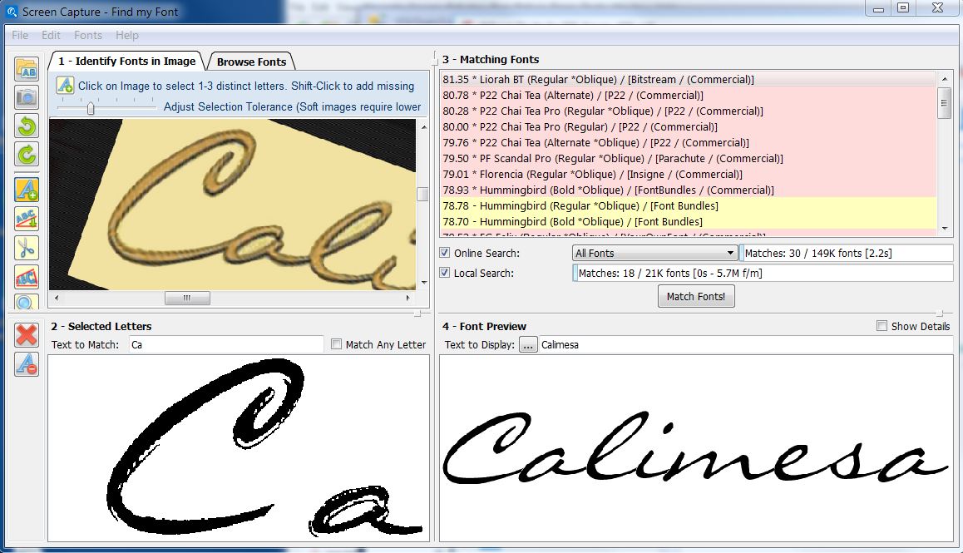The height and width of the screenshot is (553, 963).
Task: Rotate image clockwise with green arrow
Action: 27,154
